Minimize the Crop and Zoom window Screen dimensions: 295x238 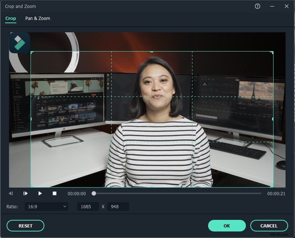(x=272, y=6)
